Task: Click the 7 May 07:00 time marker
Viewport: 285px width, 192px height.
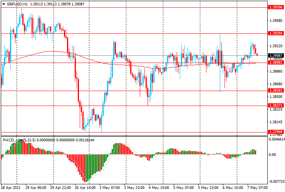Action: (257, 188)
